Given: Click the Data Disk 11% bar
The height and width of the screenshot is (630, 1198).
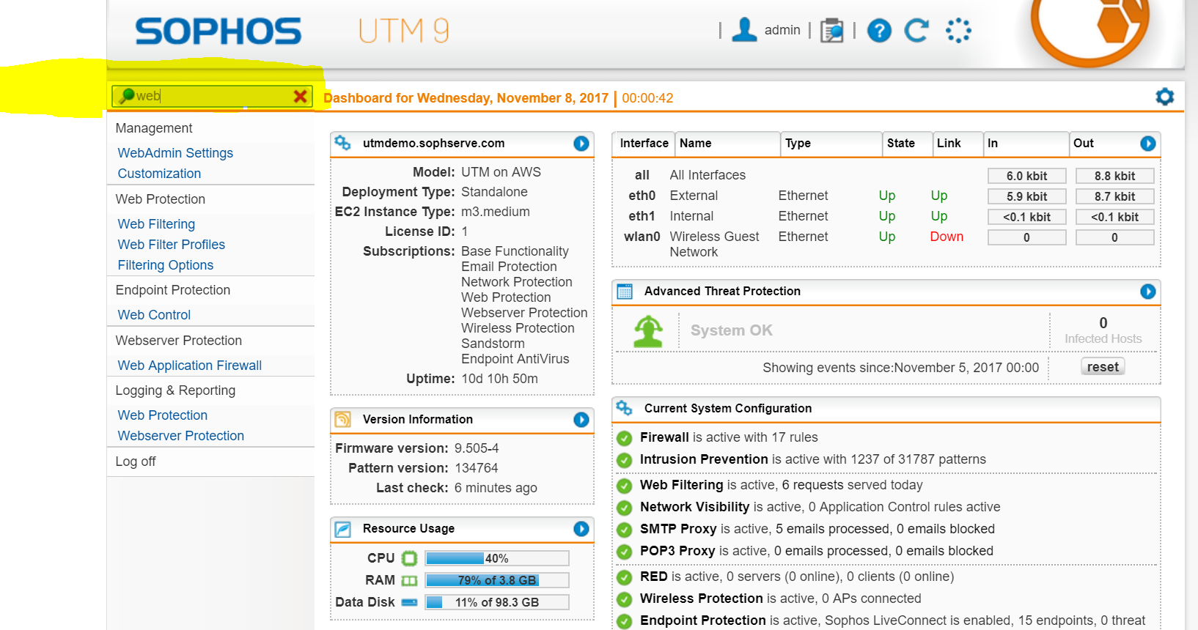Looking at the screenshot, I should tap(496, 602).
